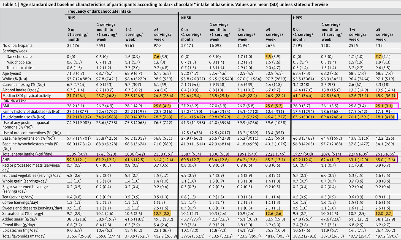Select 'Family history of diabetes' row label
Viewport: 401px width, 240px height.
(x=31, y=111)
